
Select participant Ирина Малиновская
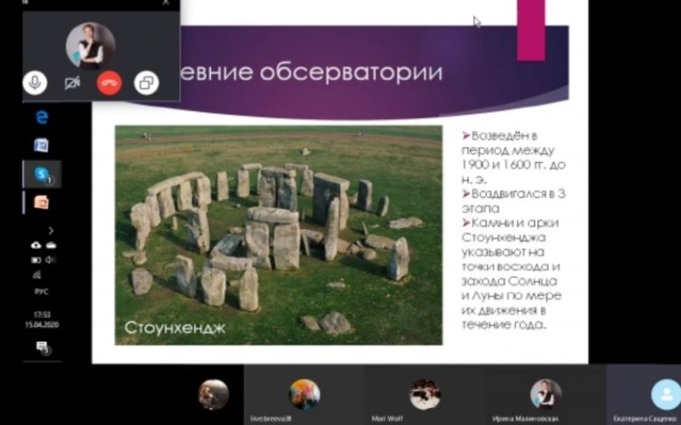pos(546,394)
